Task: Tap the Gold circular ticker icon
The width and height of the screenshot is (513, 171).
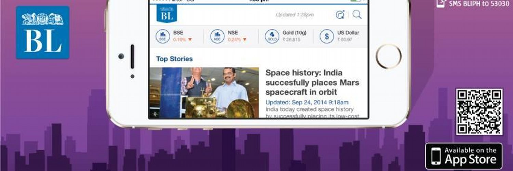Action: [x=272, y=36]
